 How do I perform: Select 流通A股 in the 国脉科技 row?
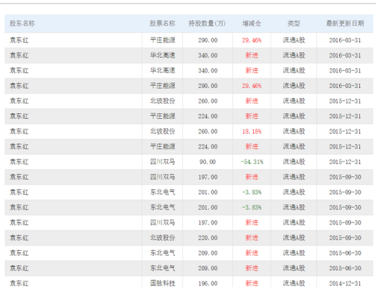pyautogui.click(x=294, y=283)
